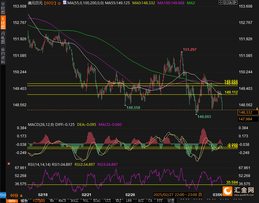The width and height of the screenshot is (259, 203).
Task: Select the K线图 side tab
Action: [3, 23]
